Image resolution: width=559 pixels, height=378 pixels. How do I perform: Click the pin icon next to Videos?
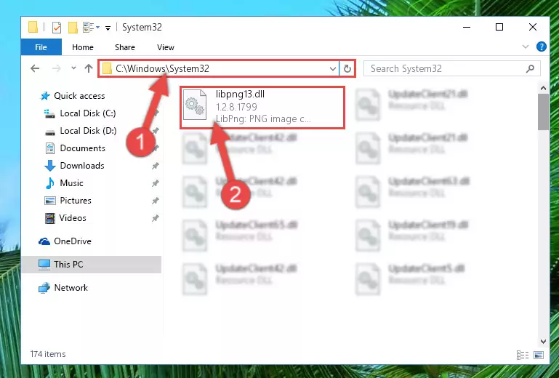coord(155,218)
